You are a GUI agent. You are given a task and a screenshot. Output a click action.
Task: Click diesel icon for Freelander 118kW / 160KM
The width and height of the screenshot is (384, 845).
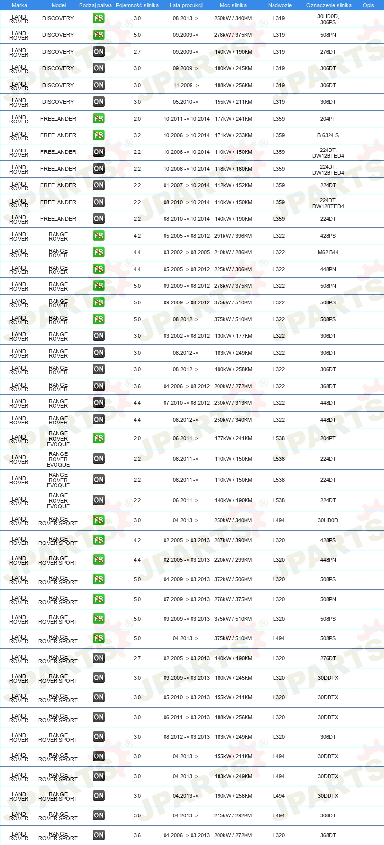(99, 169)
